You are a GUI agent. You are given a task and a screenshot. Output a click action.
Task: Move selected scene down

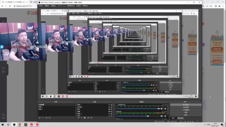[x=49, y=118]
